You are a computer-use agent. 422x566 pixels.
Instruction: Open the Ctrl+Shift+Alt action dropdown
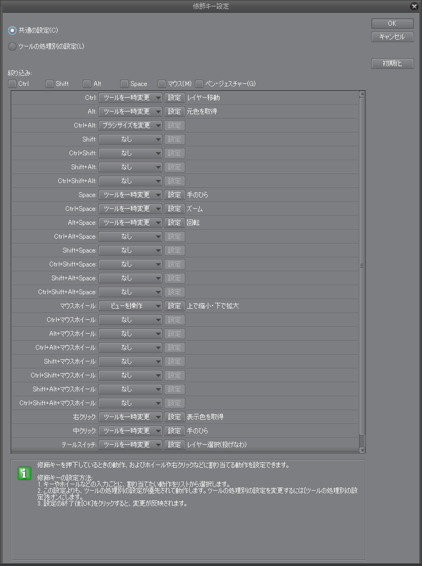click(130, 181)
